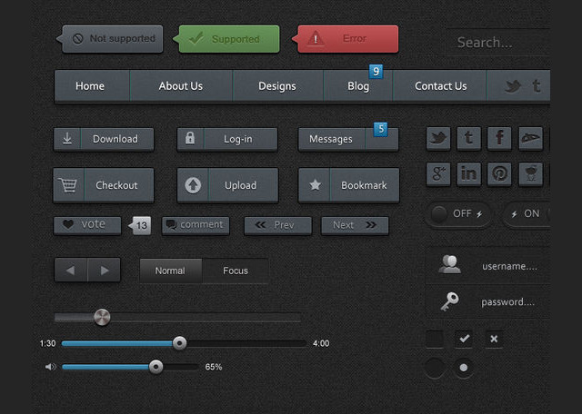Click the download arrow icon
The width and height of the screenshot is (582, 414).
point(67,139)
